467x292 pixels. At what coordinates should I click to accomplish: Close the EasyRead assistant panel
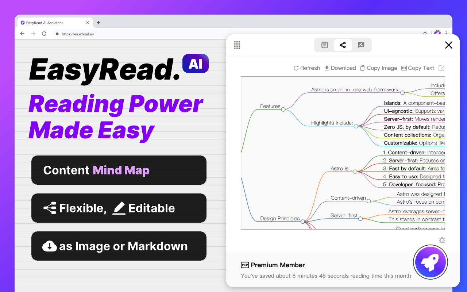point(449,45)
